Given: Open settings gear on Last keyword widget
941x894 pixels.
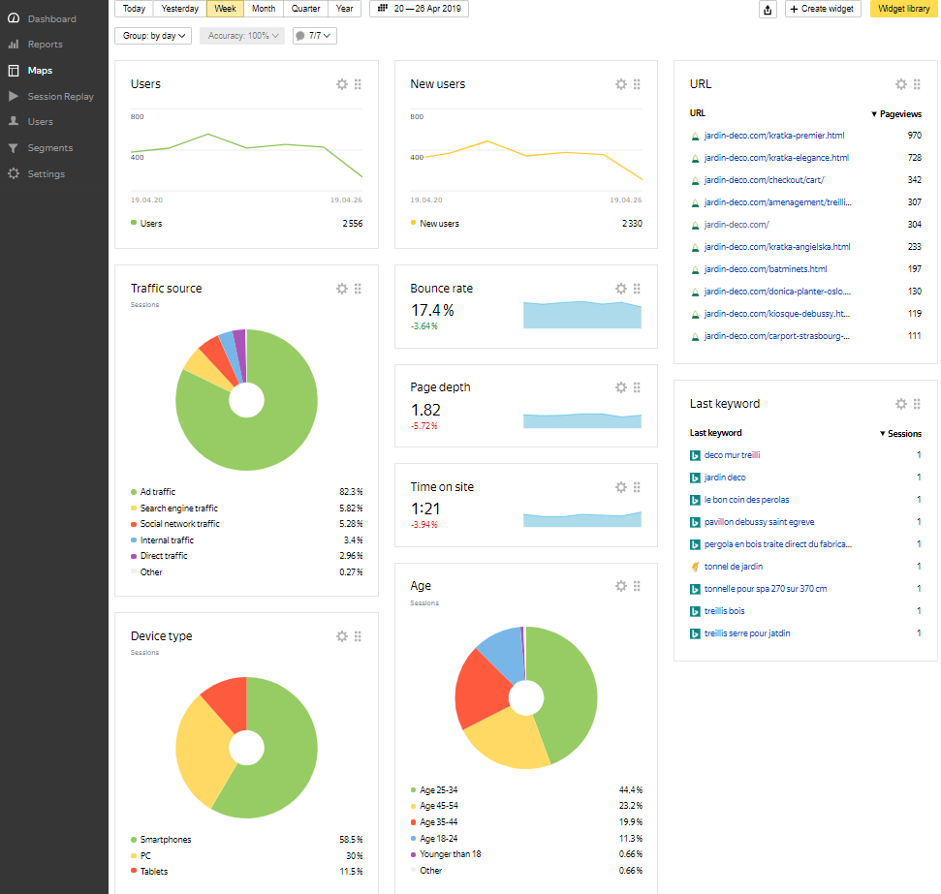Looking at the screenshot, I should [901, 405].
